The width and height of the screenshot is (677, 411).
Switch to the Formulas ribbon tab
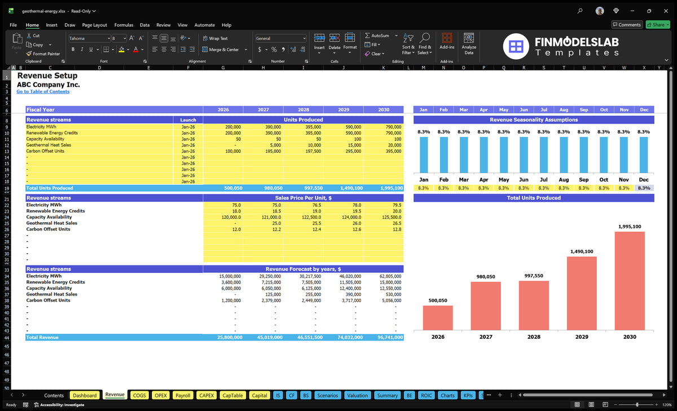coord(124,25)
